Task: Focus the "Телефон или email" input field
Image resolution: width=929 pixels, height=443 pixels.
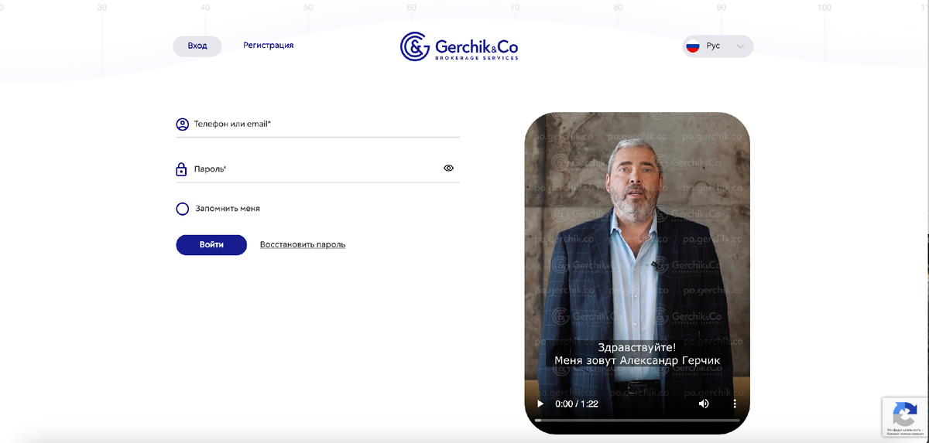Action: pos(317,124)
